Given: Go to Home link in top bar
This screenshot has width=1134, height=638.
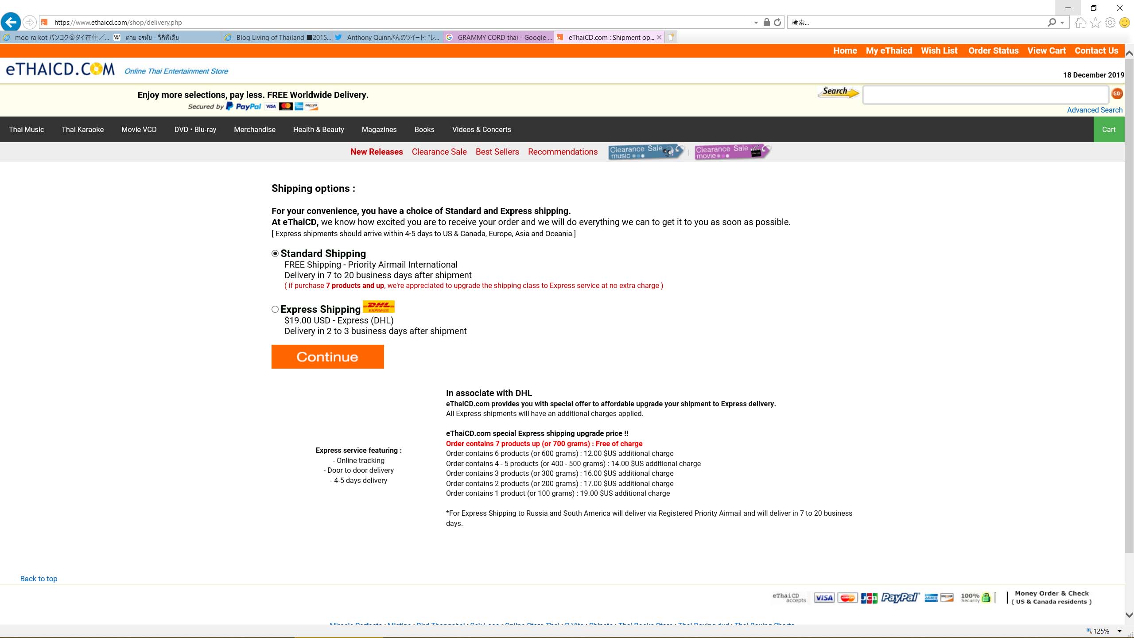Looking at the screenshot, I should tap(845, 51).
